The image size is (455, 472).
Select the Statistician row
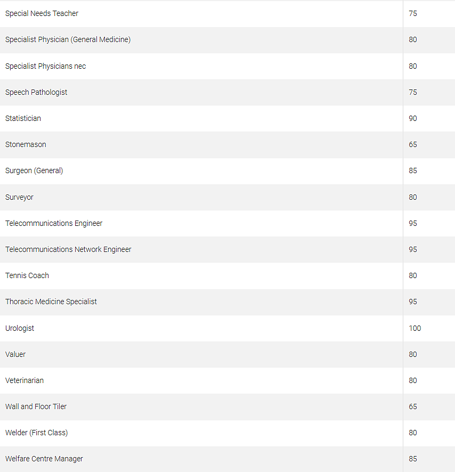228,119
